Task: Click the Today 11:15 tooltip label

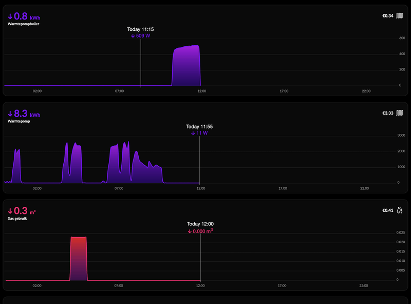Action: 140,29
